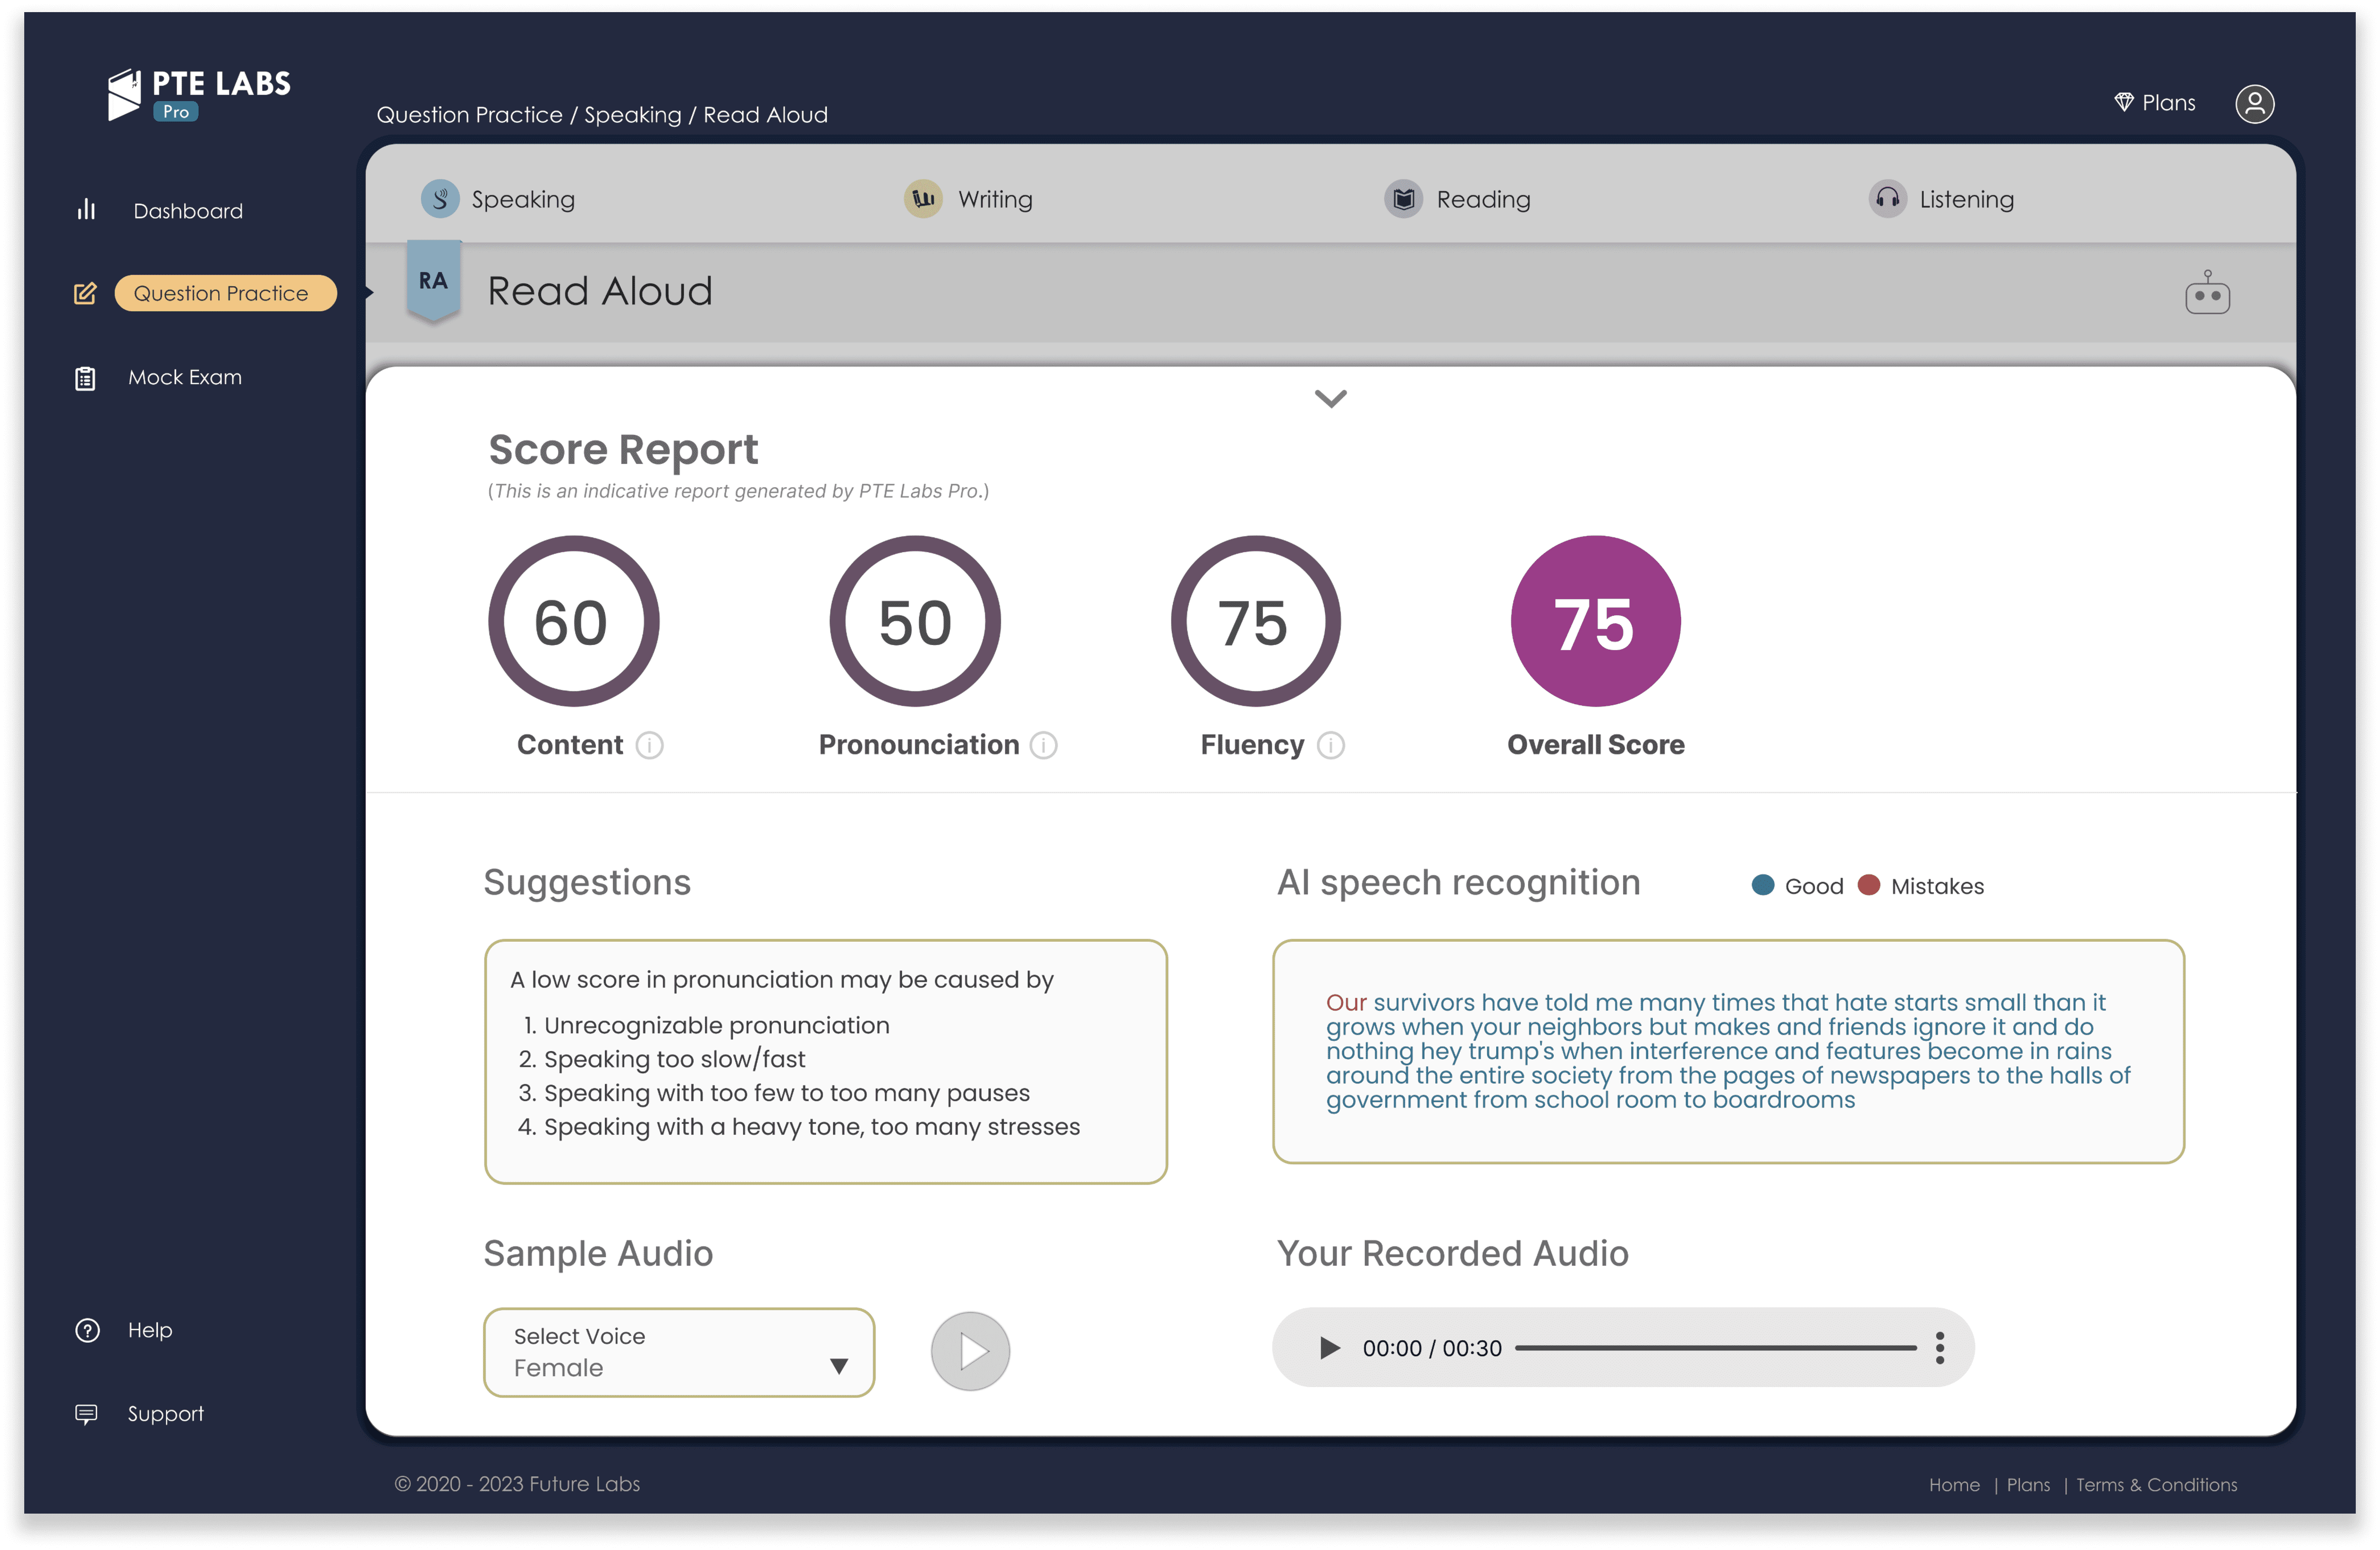Viewport: 2380px width, 1550px height.
Task: Click the Support chat icon
Action: (87, 1413)
